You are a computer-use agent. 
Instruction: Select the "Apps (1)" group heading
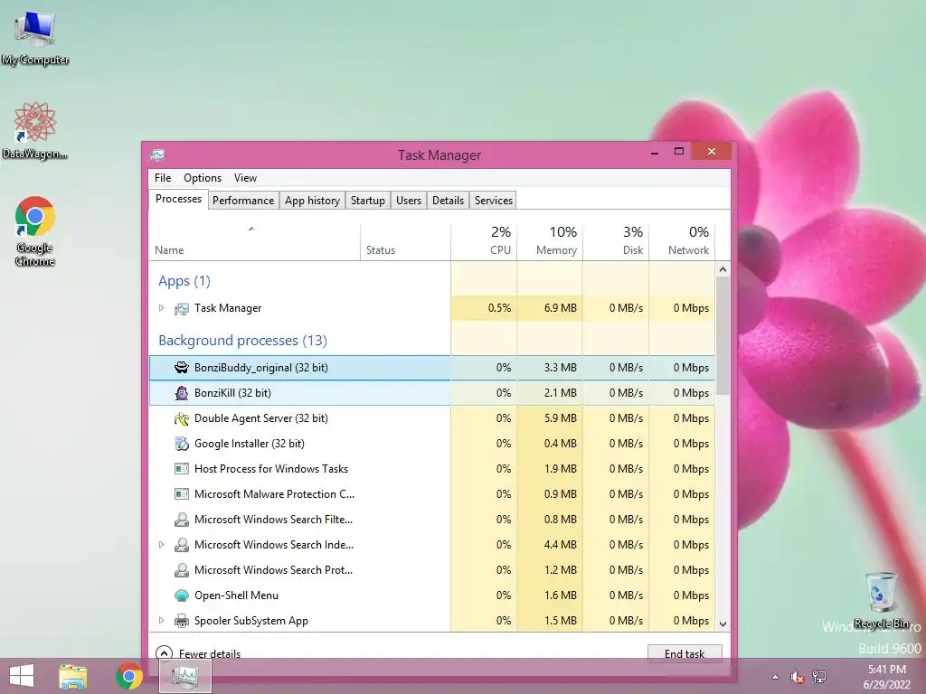pos(184,281)
